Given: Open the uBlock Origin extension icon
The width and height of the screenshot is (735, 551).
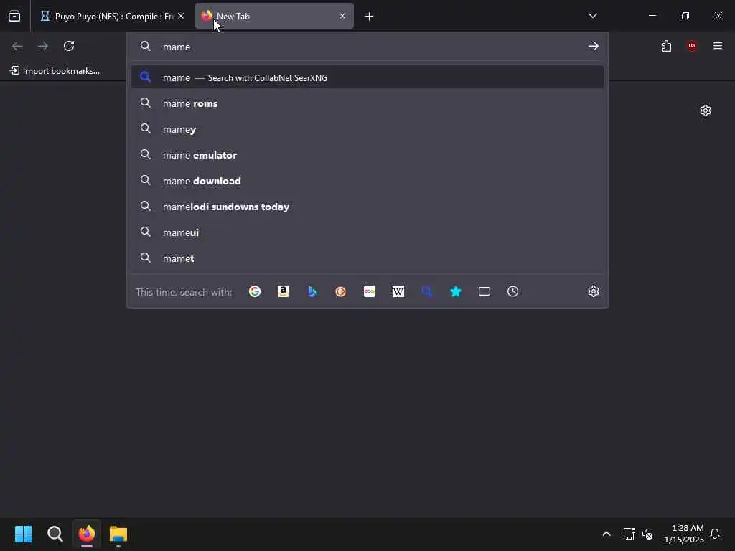Looking at the screenshot, I should coord(692,46).
